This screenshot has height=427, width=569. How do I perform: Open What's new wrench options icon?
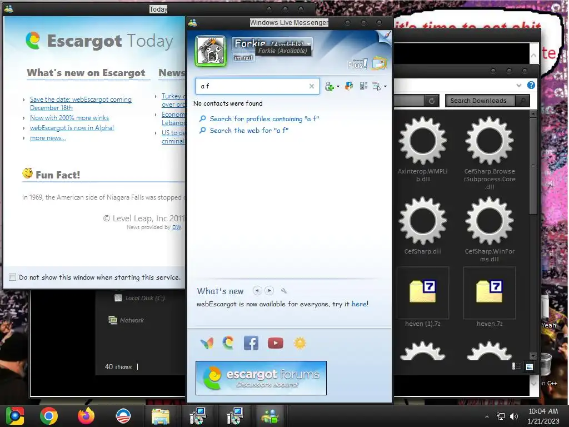(x=284, y=290)
